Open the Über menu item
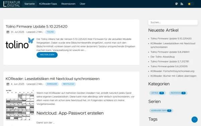Viewport: 201px width, 126px height. [82, 4]
